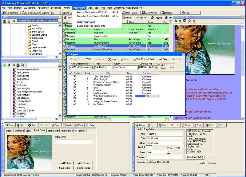Click the View Picture button
The width and height of the screenshot is (246, 177).
pos(84,163)
